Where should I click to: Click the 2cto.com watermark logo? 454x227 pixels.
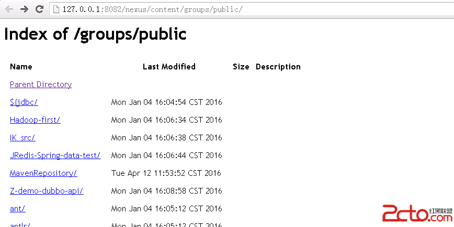[x=417, y=213]
